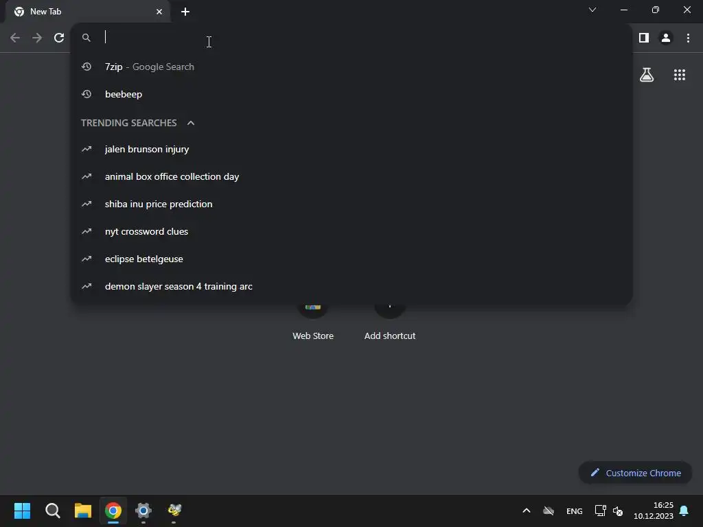Click the tab search chevron
703x527 pixels.
pyautogui.click(x=592, y=10)
